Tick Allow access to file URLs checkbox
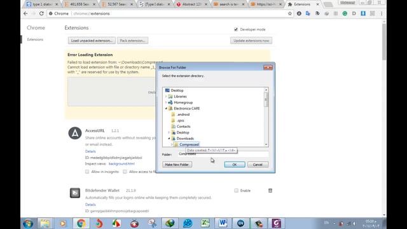The image size is (407, 229). pos(125,172)
